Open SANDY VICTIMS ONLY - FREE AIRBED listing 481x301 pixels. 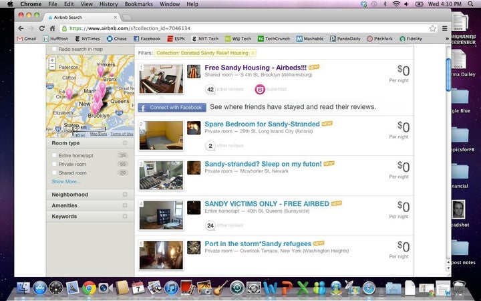pos(267,204)
